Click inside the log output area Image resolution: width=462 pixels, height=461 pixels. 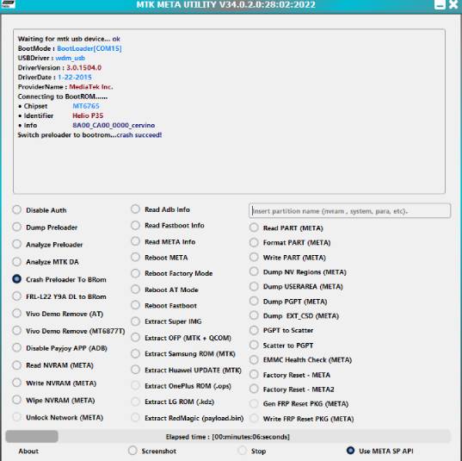point(229,111)
